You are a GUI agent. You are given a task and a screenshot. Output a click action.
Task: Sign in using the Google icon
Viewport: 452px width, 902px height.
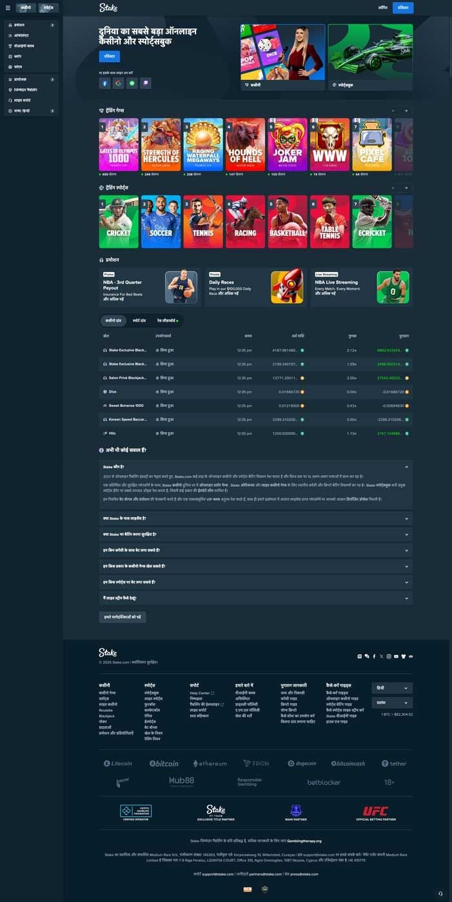click(119, 83)
